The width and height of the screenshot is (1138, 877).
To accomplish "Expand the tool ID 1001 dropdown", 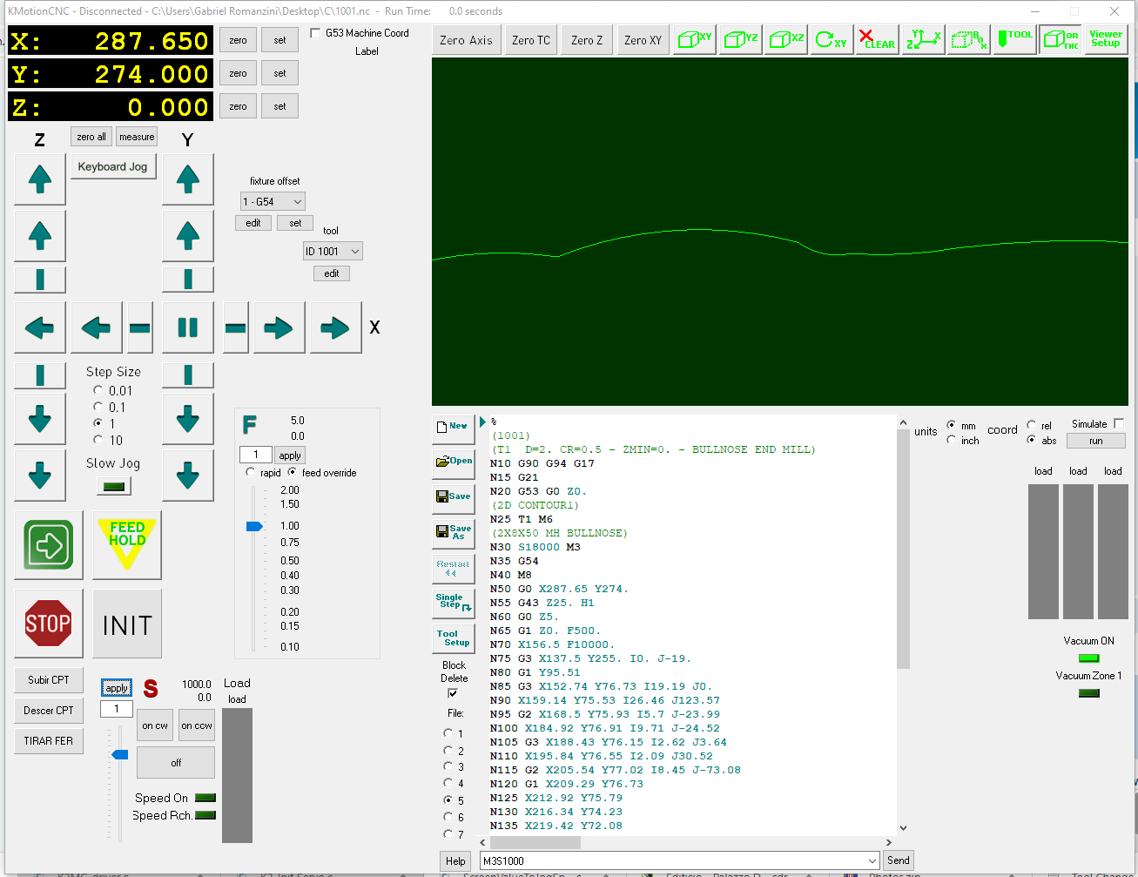I will tap(333, 252).
